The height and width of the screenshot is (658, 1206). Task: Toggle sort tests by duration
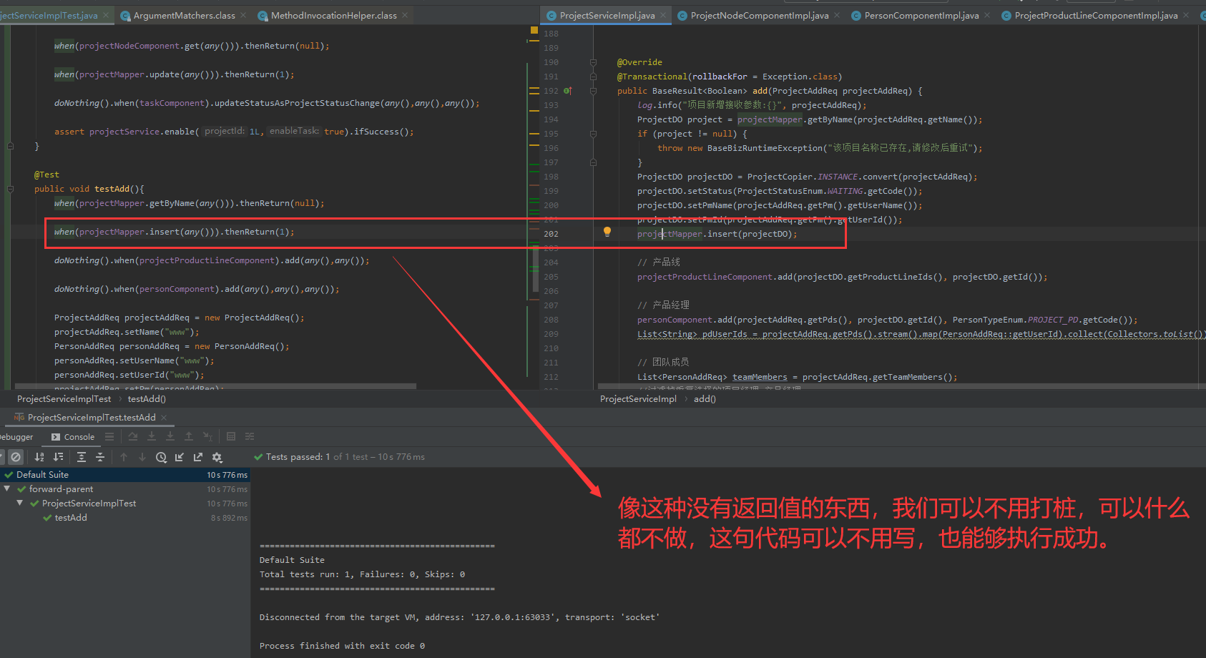pyautogui.click(x=59, y=457)
